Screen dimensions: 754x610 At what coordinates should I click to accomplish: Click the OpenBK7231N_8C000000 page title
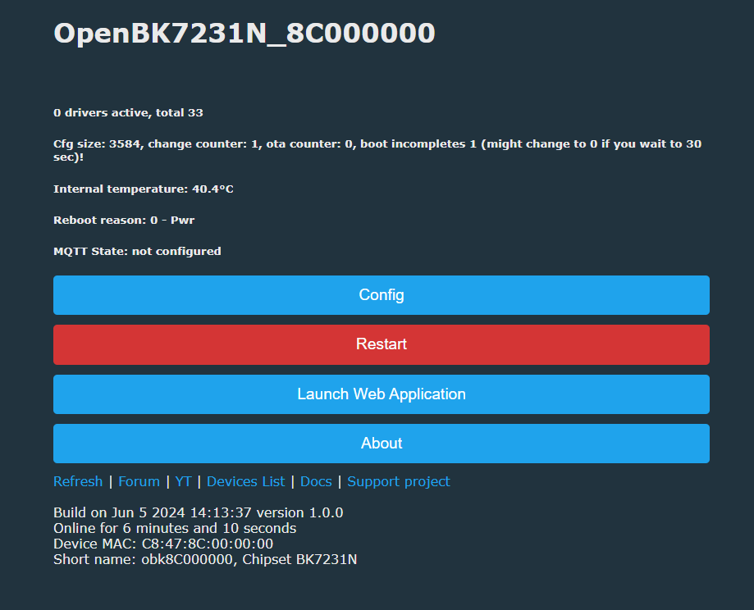[x=244, y=34]
